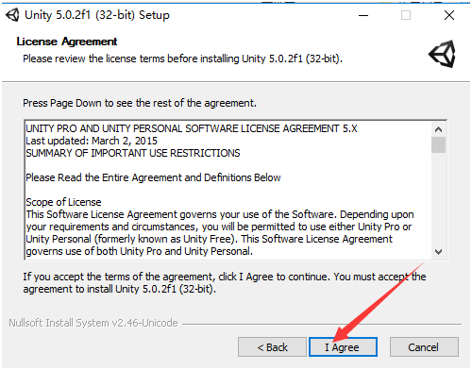Click the license text scrollbar thumb

pyautogui.click(x=438, y=144)
